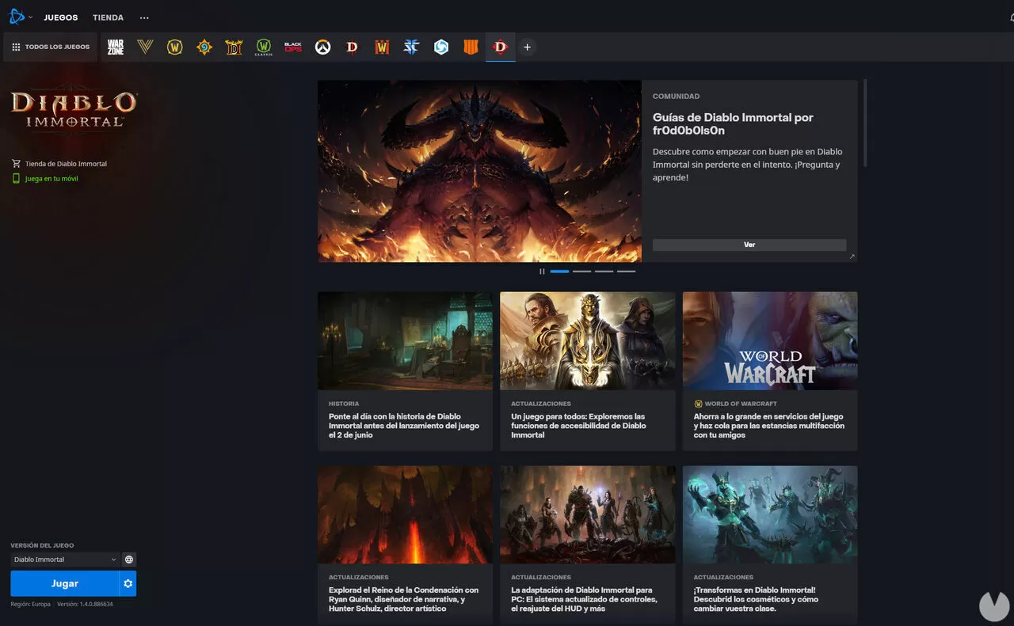Open the accessibility article with armored figure
The height and width of the screenshot is (626, 1014).
pos(587,340)
